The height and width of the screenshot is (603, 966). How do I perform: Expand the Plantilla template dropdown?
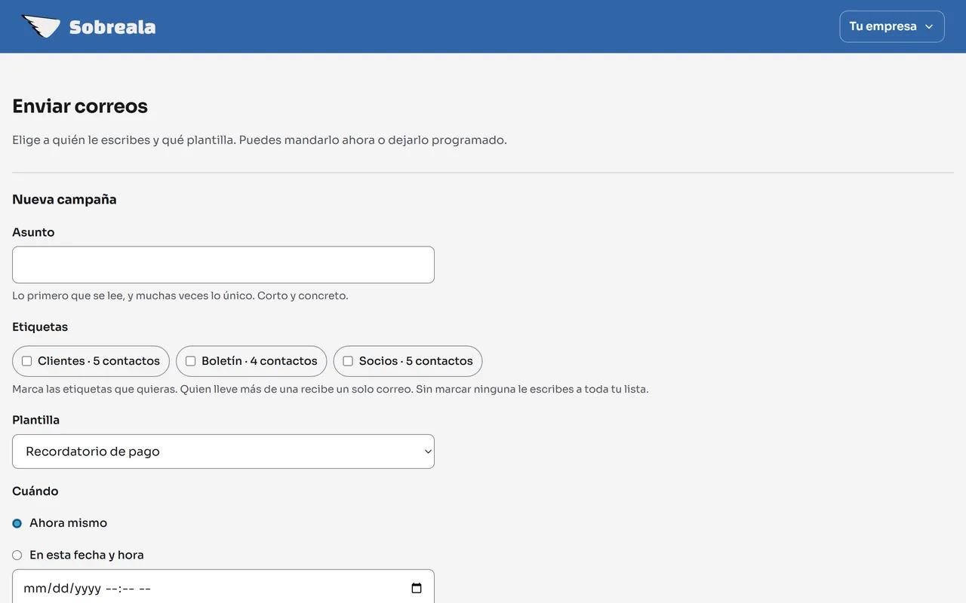tap(223, 451)
